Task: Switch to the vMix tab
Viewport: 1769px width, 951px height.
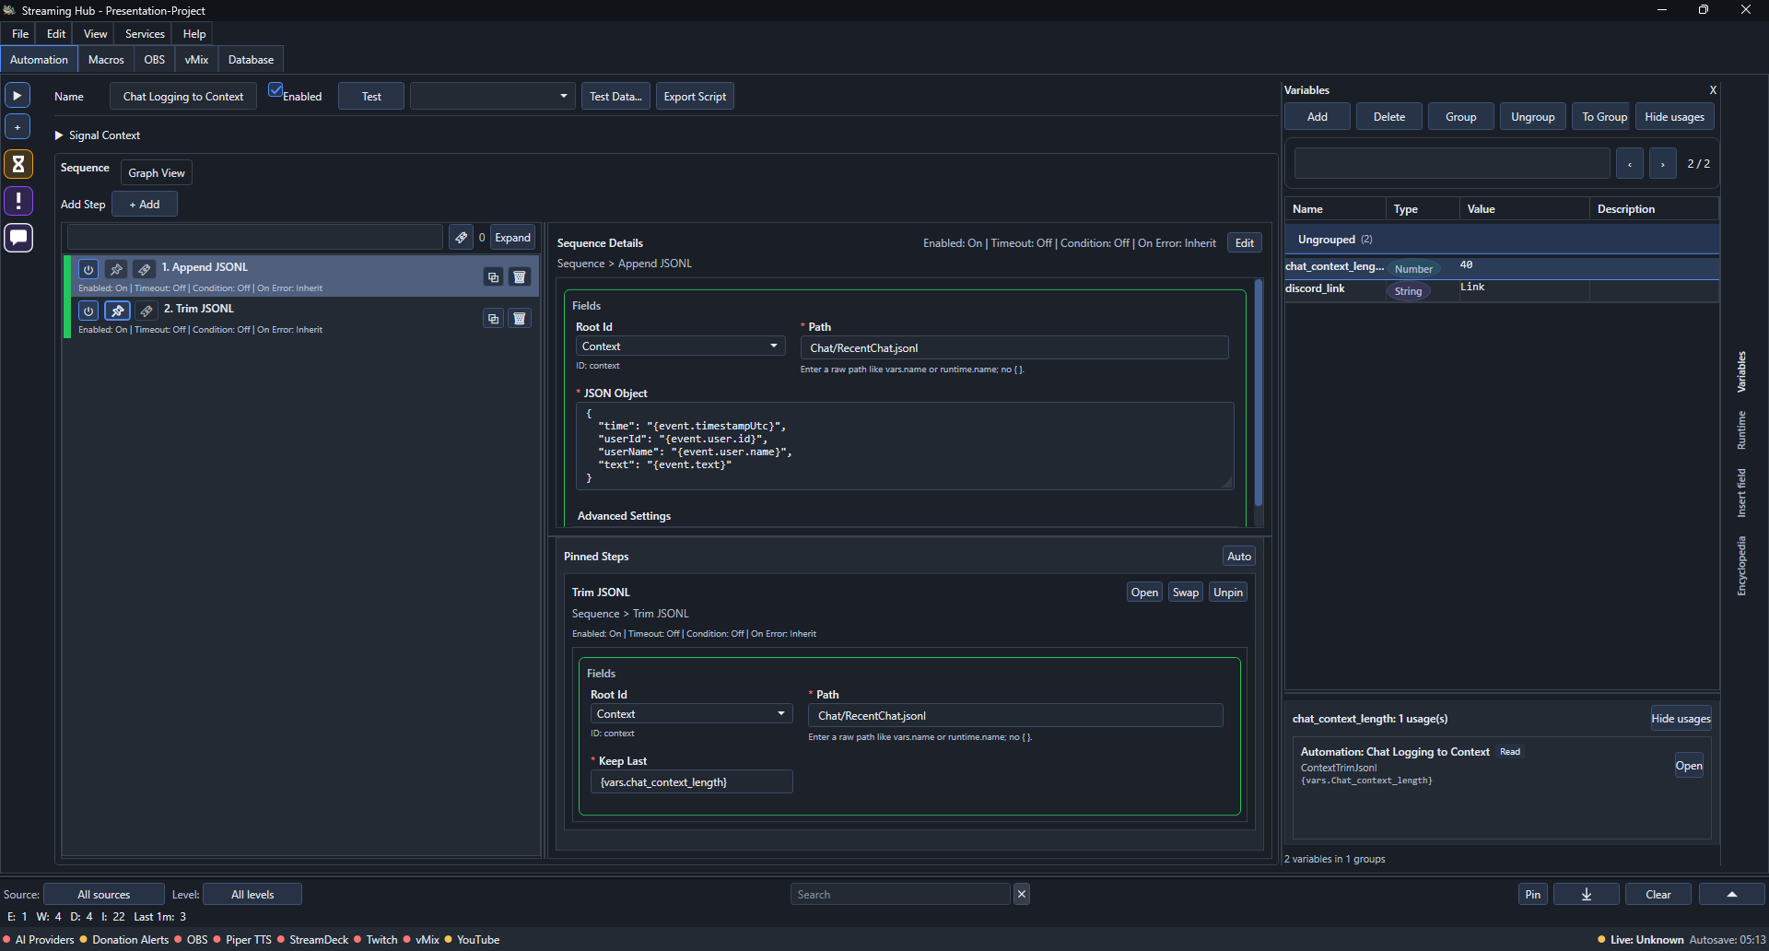Action: point(196,60)
